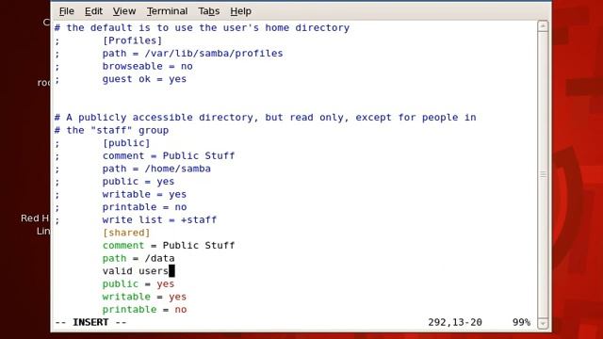Viewport: 603px width, 339px height.
Task: Click '# the "staff" group' comment
Action: tap(111, 130)
